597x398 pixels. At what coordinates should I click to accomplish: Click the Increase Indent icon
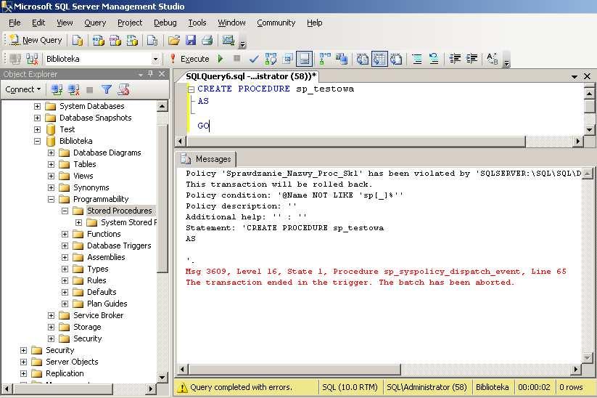(472, 59)
